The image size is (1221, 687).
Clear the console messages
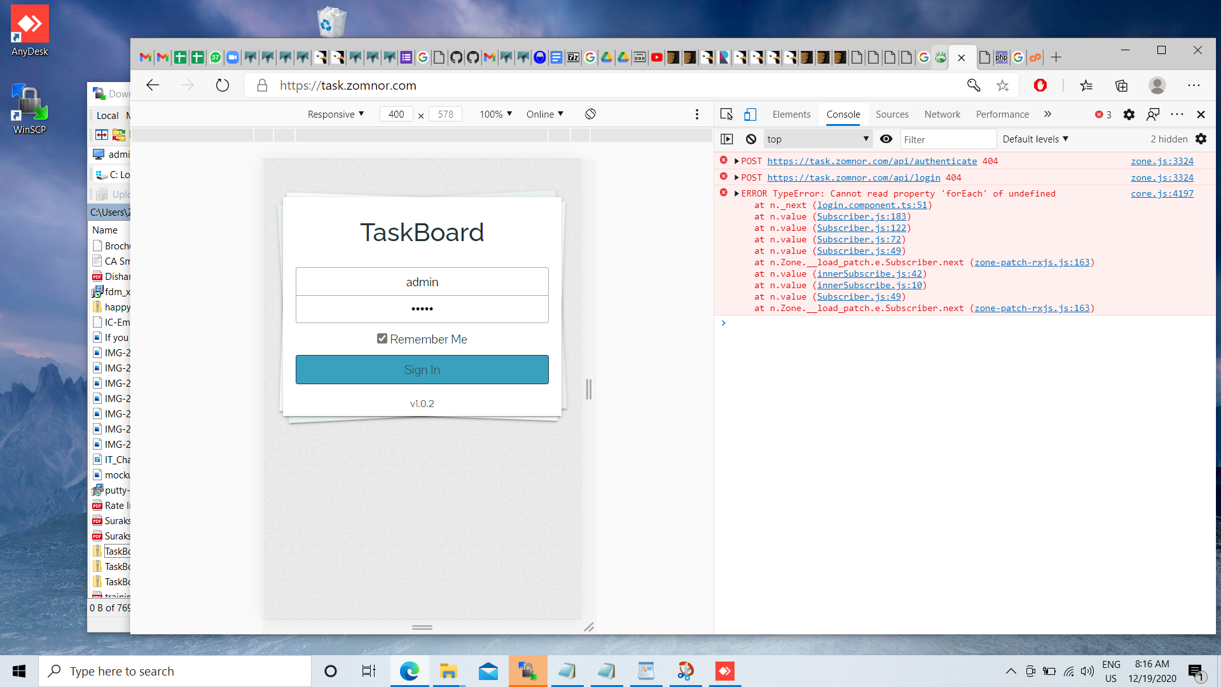click(752, 139)
